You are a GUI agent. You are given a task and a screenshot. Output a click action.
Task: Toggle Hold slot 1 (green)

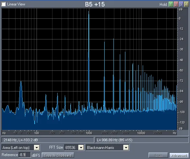(x=171, y=5)
